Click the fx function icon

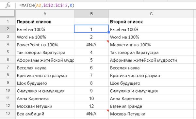coord(8,5)
